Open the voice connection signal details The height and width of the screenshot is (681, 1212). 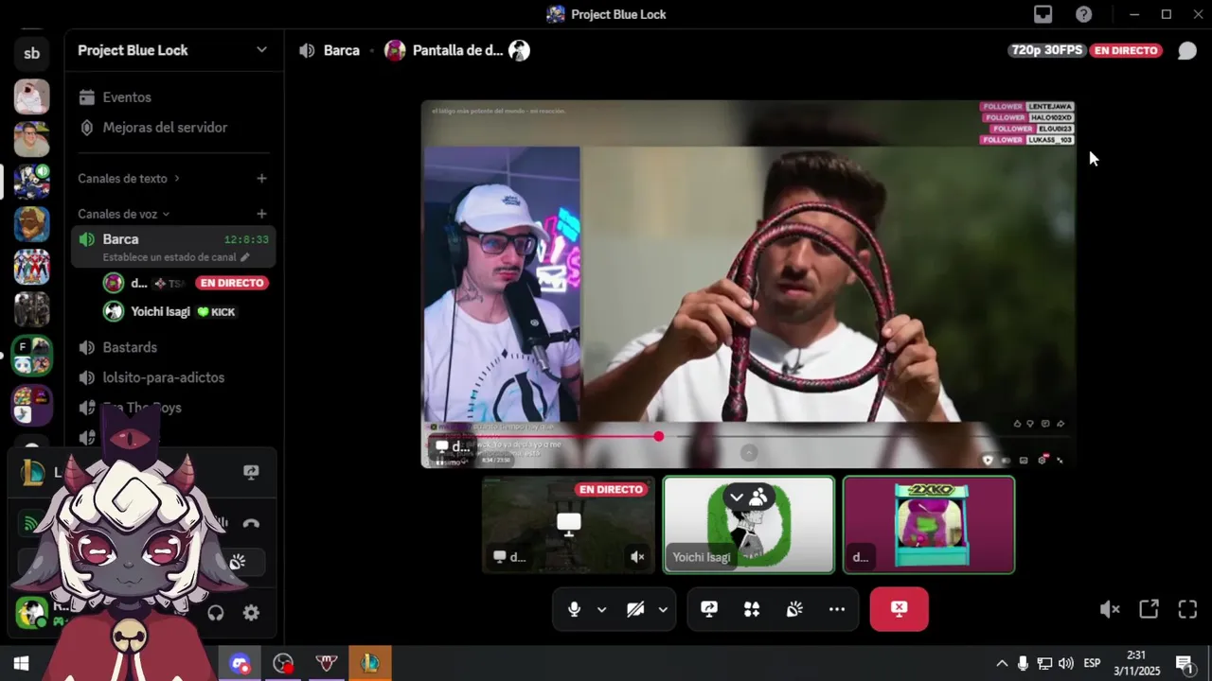click(x=31, y=523)
